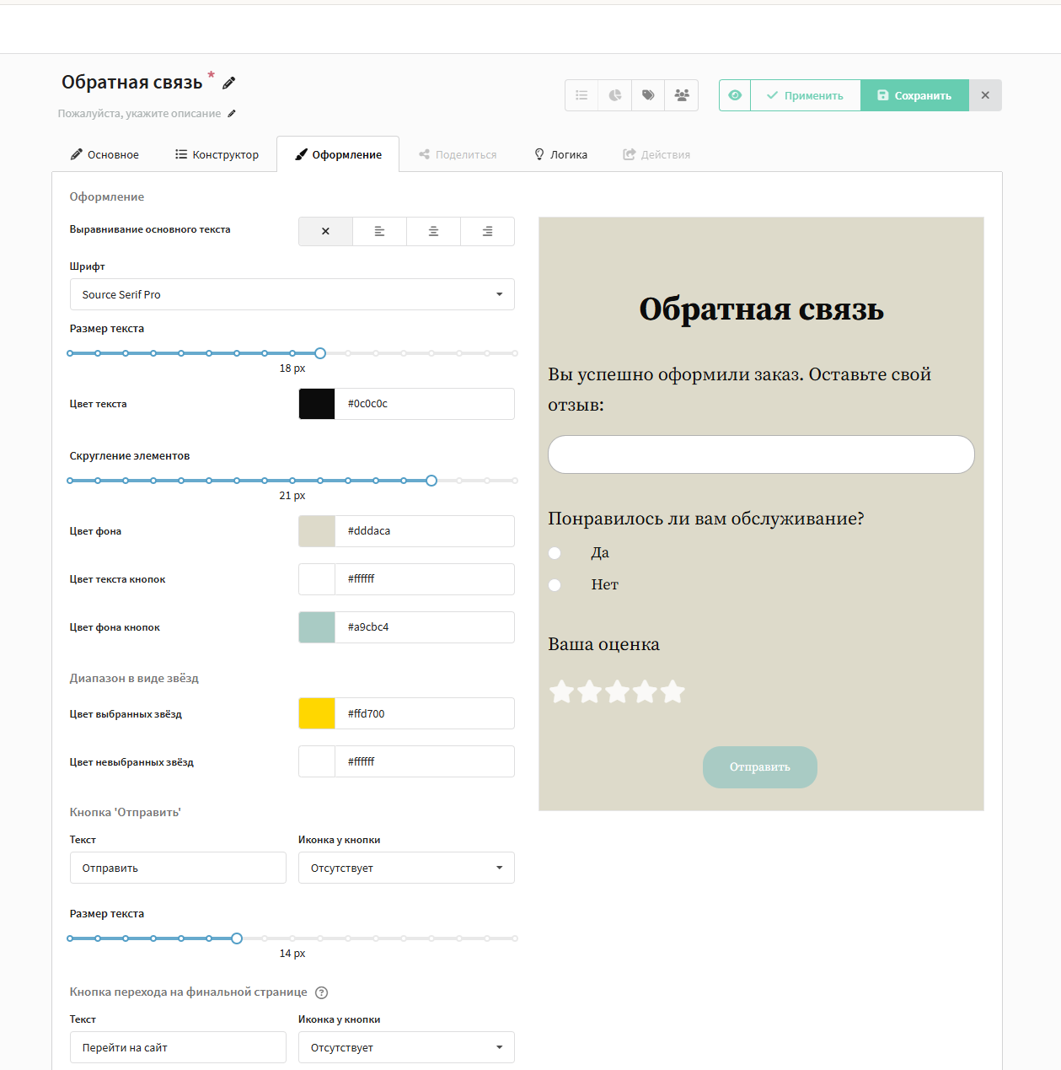
Task: Select right alignment for main text
Action: (x=487, y=231)
